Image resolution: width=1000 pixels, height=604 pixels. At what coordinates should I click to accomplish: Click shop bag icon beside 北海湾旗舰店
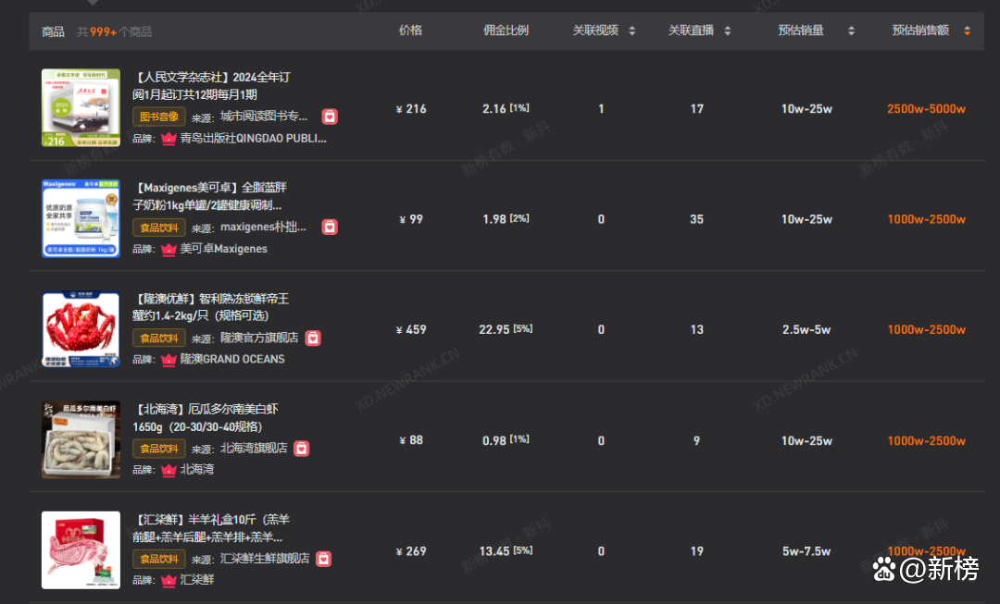[302, 449]
